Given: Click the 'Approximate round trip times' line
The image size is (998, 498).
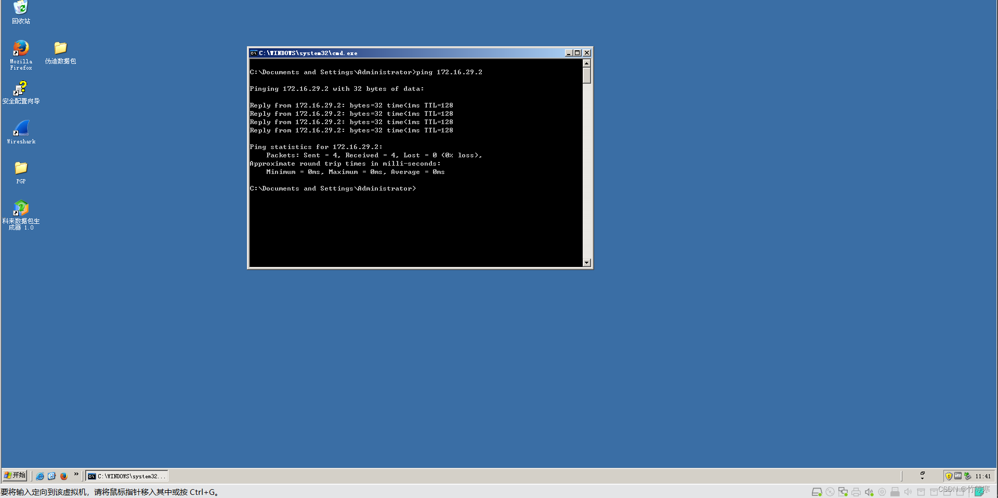Looking at the screenshot, I should pyautogui.click(x=345, y=164).
